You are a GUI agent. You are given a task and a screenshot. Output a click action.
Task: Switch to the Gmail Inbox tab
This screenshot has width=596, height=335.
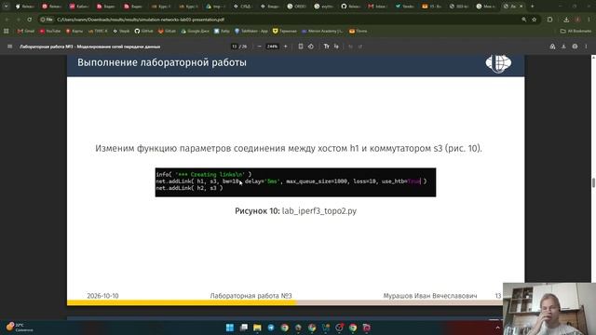(x=379, y=7)
